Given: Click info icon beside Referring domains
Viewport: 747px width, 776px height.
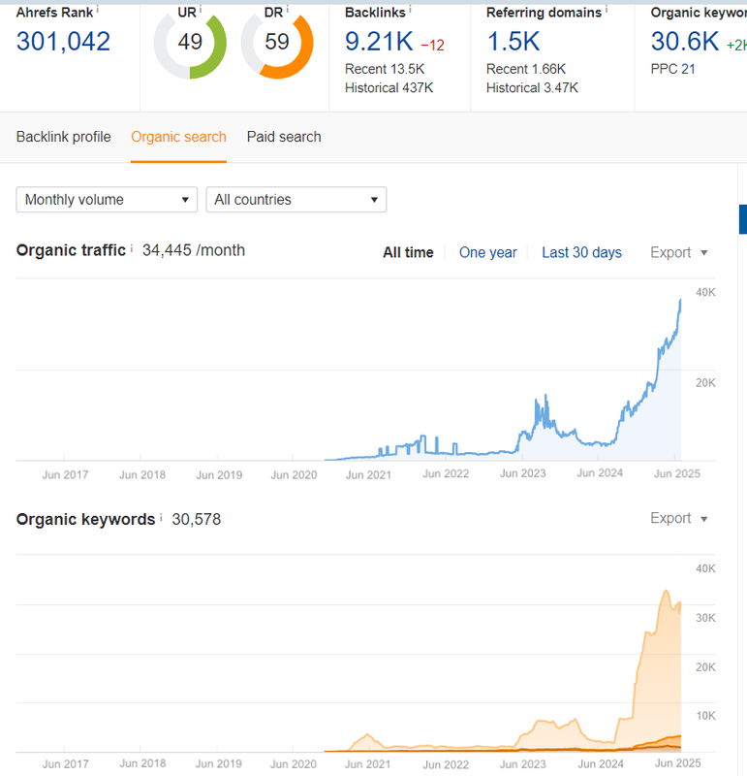Looking at the screenshot, I should click(x=607, y=9).
